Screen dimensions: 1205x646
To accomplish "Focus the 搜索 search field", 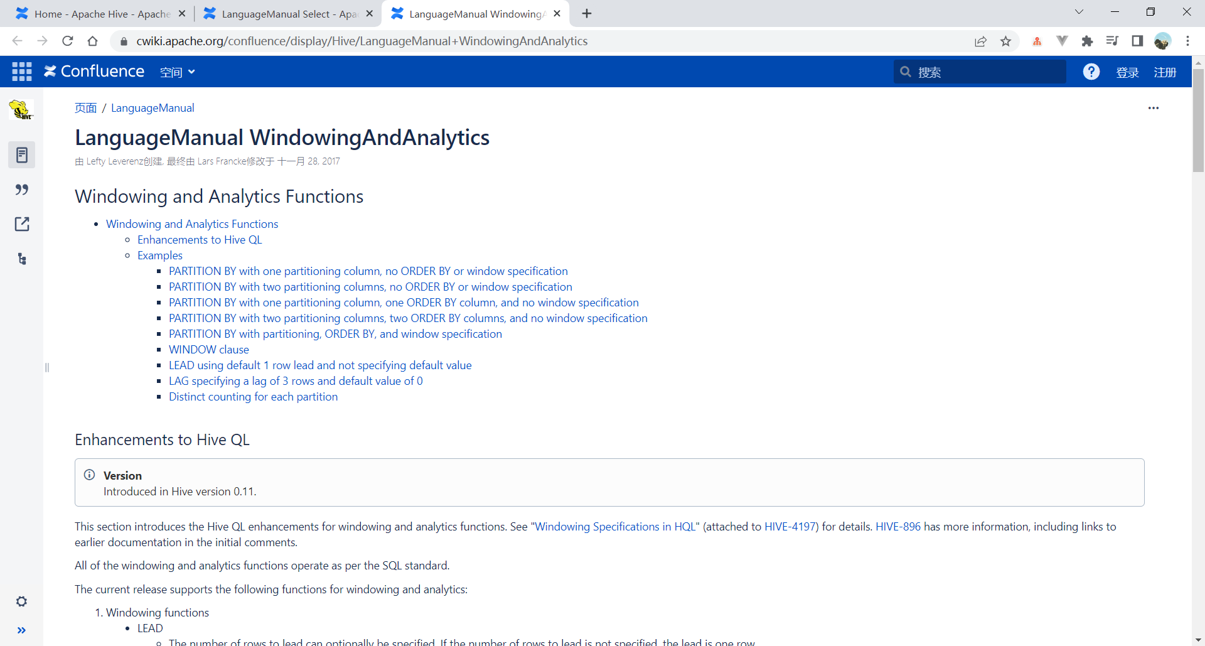I will tap(980, 72).
